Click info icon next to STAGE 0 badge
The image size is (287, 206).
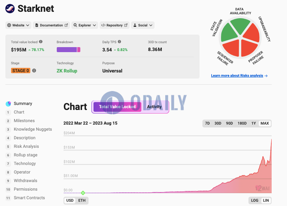tap(34, 70)
